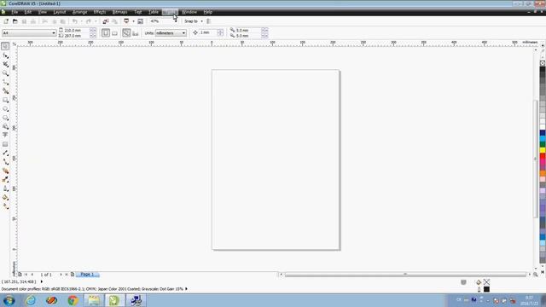This screenshot has width=546, height=307.
Task: Select the Pick tool in toolbox
Action: coord(5,46)
